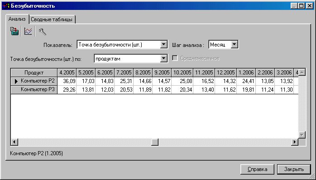Open settings via the wrench icon
Image resolution: width=316 pixels, height=180 pixels.
[x=42, y=32]
